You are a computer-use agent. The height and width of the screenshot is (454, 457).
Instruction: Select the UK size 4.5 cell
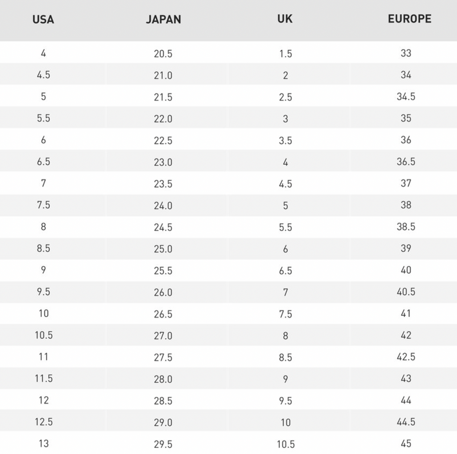pyautogui.click(x=285, y=184)
